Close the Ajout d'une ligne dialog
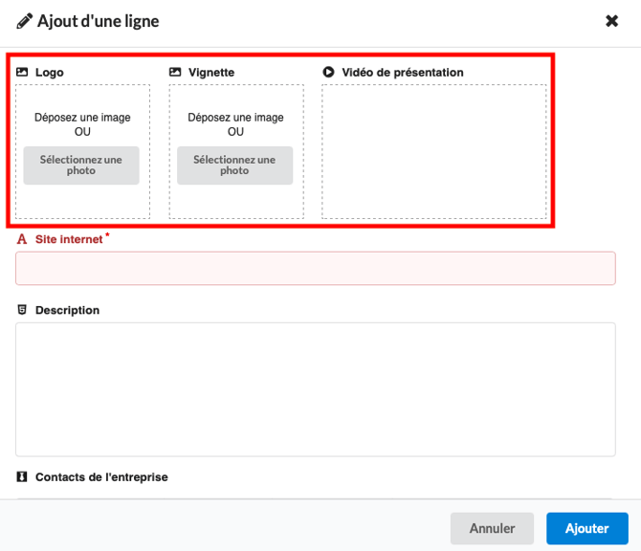 [612, 21]
